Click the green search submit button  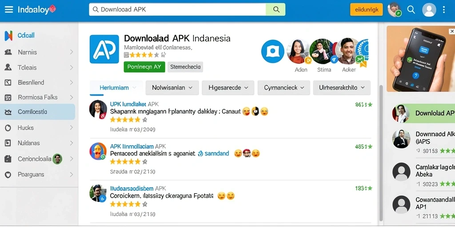pos(275,10)
